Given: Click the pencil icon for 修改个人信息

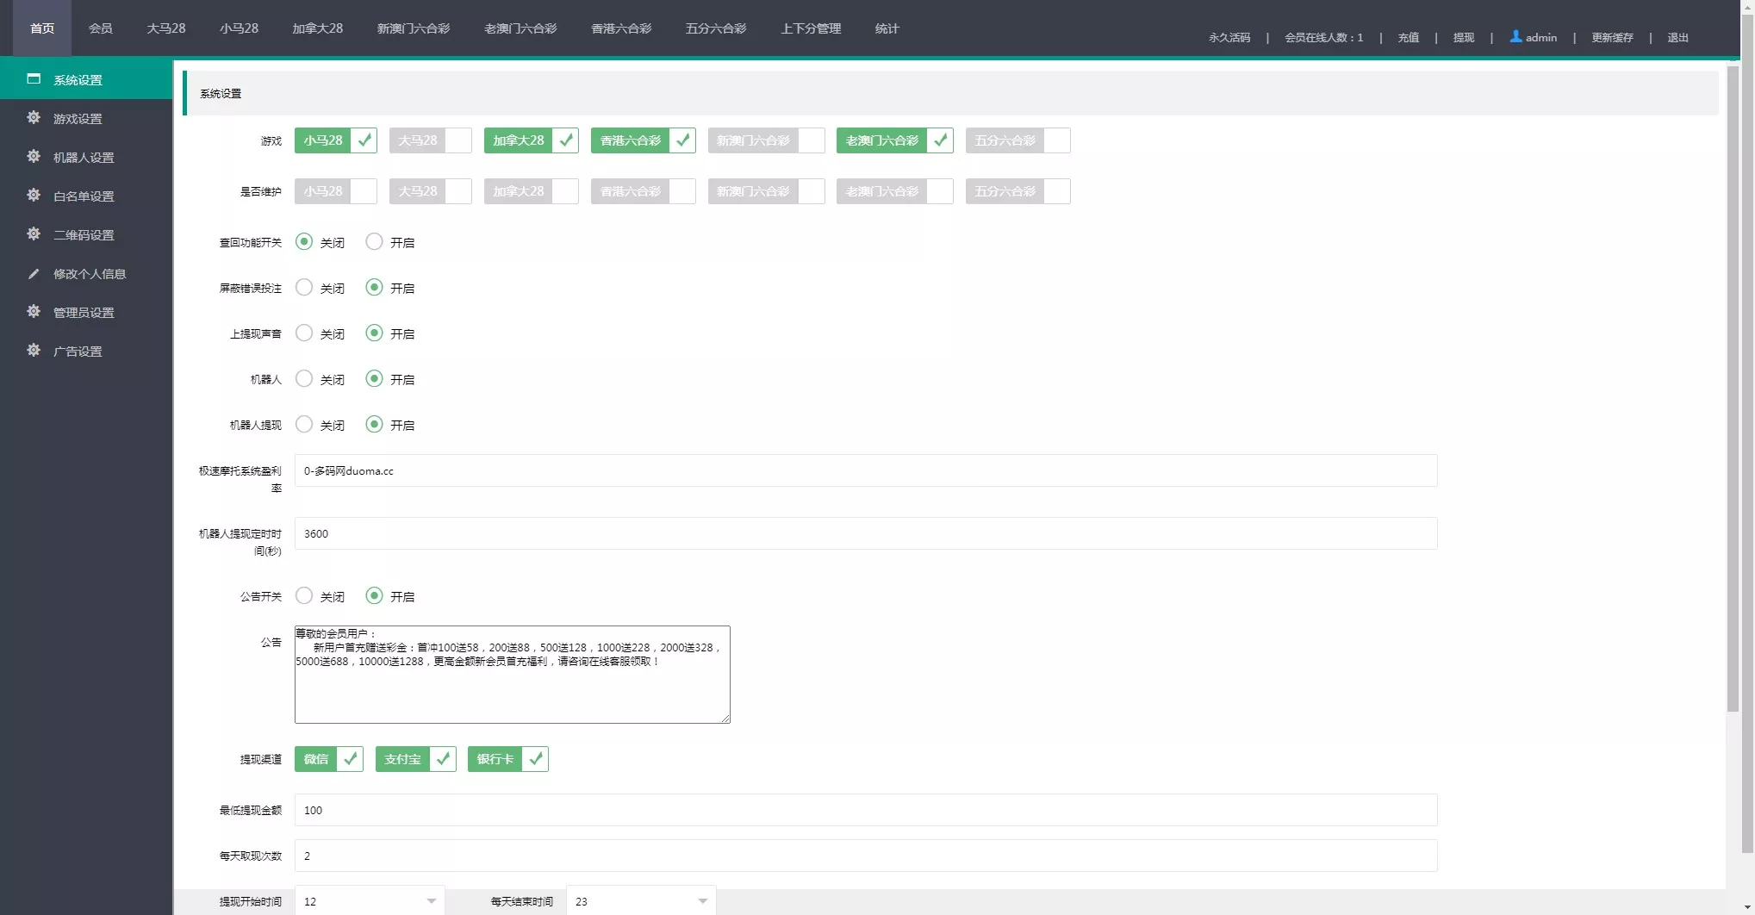Looking at the screenshot, I should pos(34,274).
